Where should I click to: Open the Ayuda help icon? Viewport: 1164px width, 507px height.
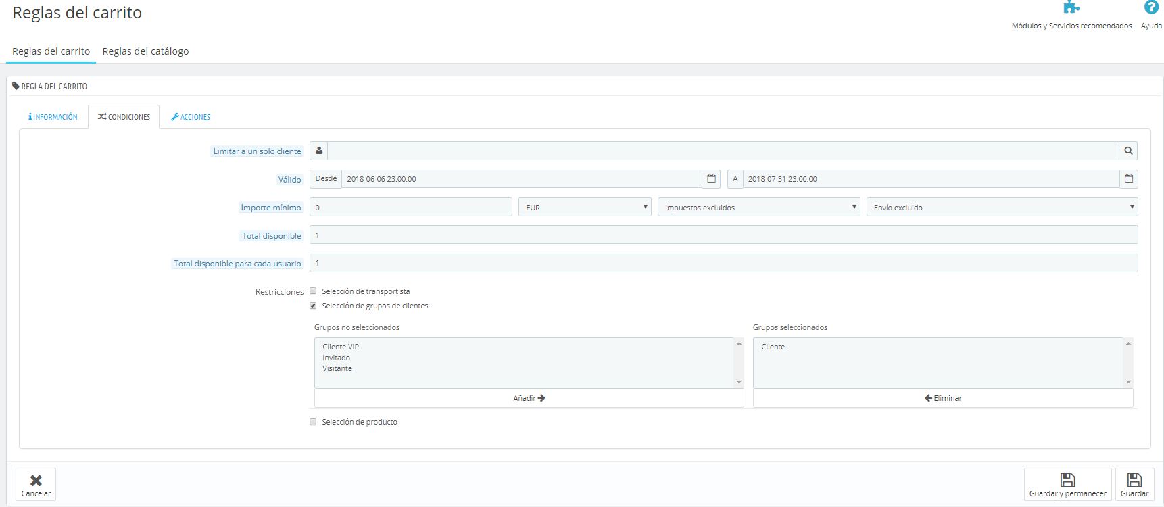tap(1151, 7)
